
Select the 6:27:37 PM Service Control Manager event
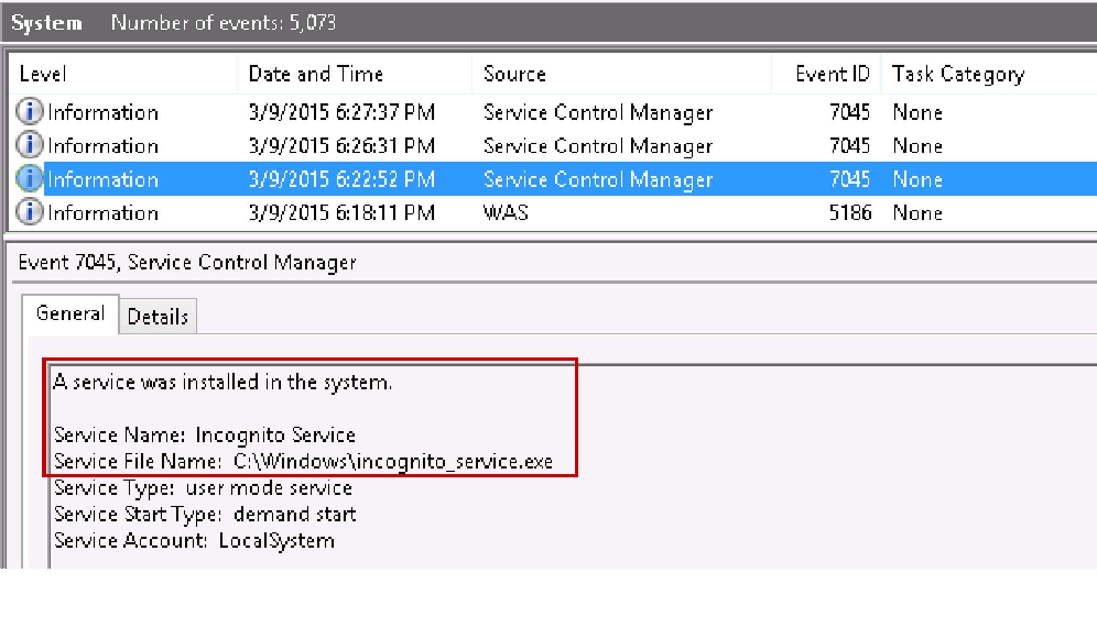tap(343, 112)
